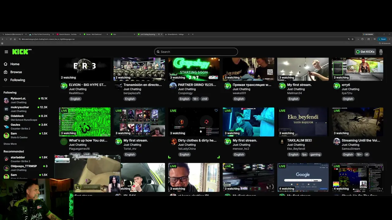
Task: Open Odablock followed channel
Action: (x=25, y=118)
